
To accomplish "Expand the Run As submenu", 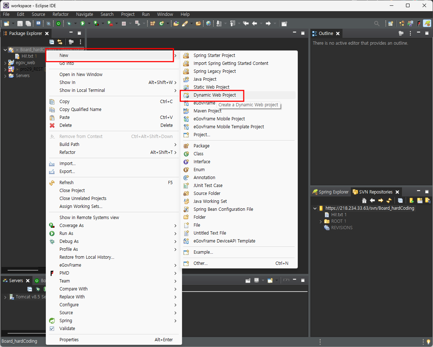I will (x=176, y=233).
